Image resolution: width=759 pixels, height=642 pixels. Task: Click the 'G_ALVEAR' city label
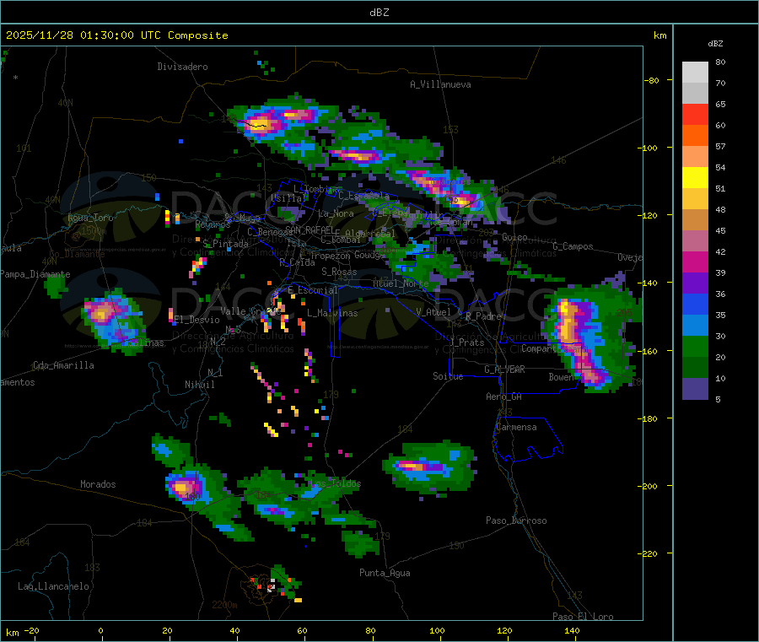point(504,370)
